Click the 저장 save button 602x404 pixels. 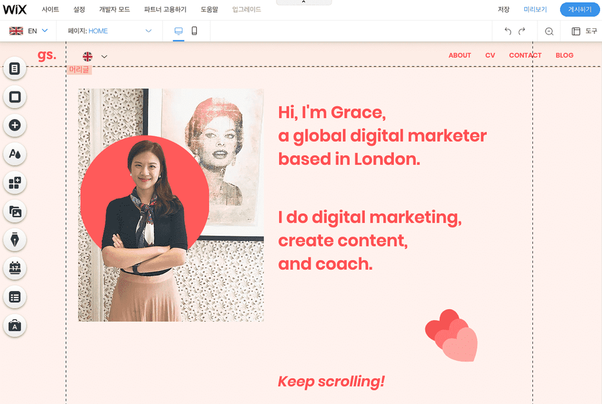coord(504,9)
